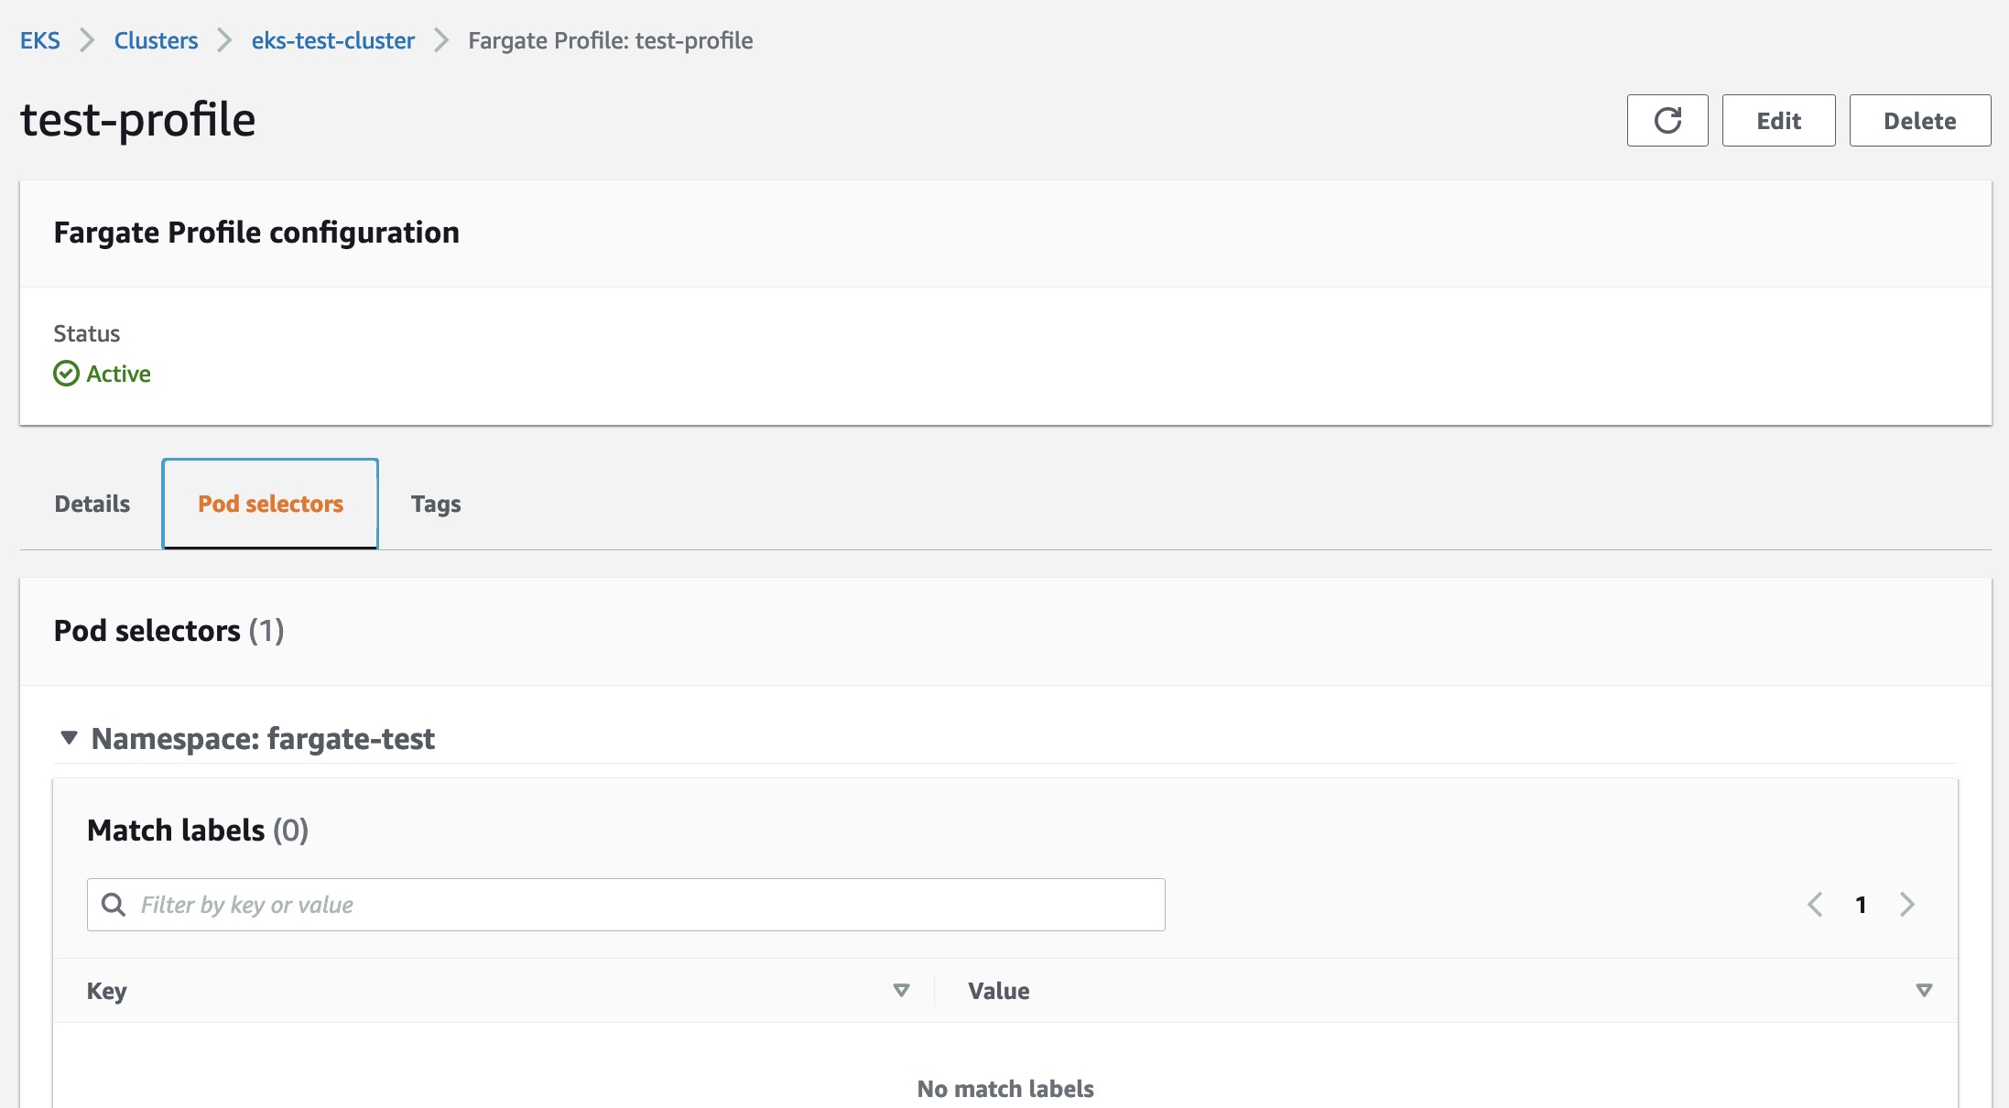Click the Fargate Profile: test-profile breadcrumb text
This screenshot has width=2009, height=1108.
(x=611, y=40)
